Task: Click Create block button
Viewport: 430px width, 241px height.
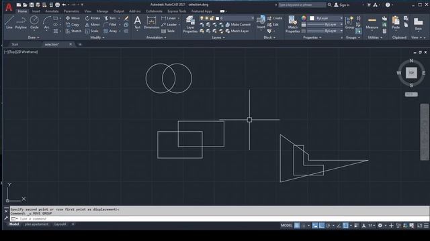Action: [x=275, y=18]
